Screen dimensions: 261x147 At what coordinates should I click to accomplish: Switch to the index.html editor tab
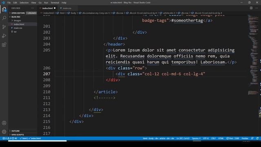(47, 8)
